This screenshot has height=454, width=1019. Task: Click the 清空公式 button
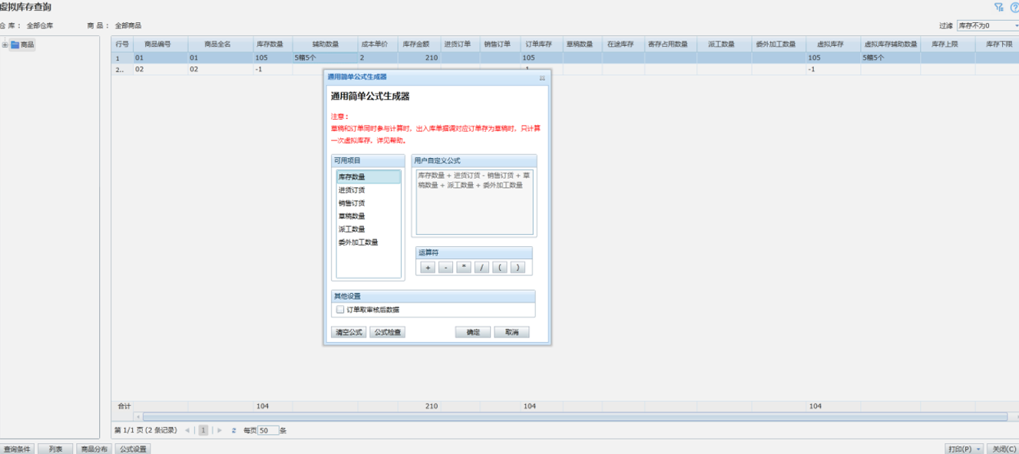(x=349, y=333)
